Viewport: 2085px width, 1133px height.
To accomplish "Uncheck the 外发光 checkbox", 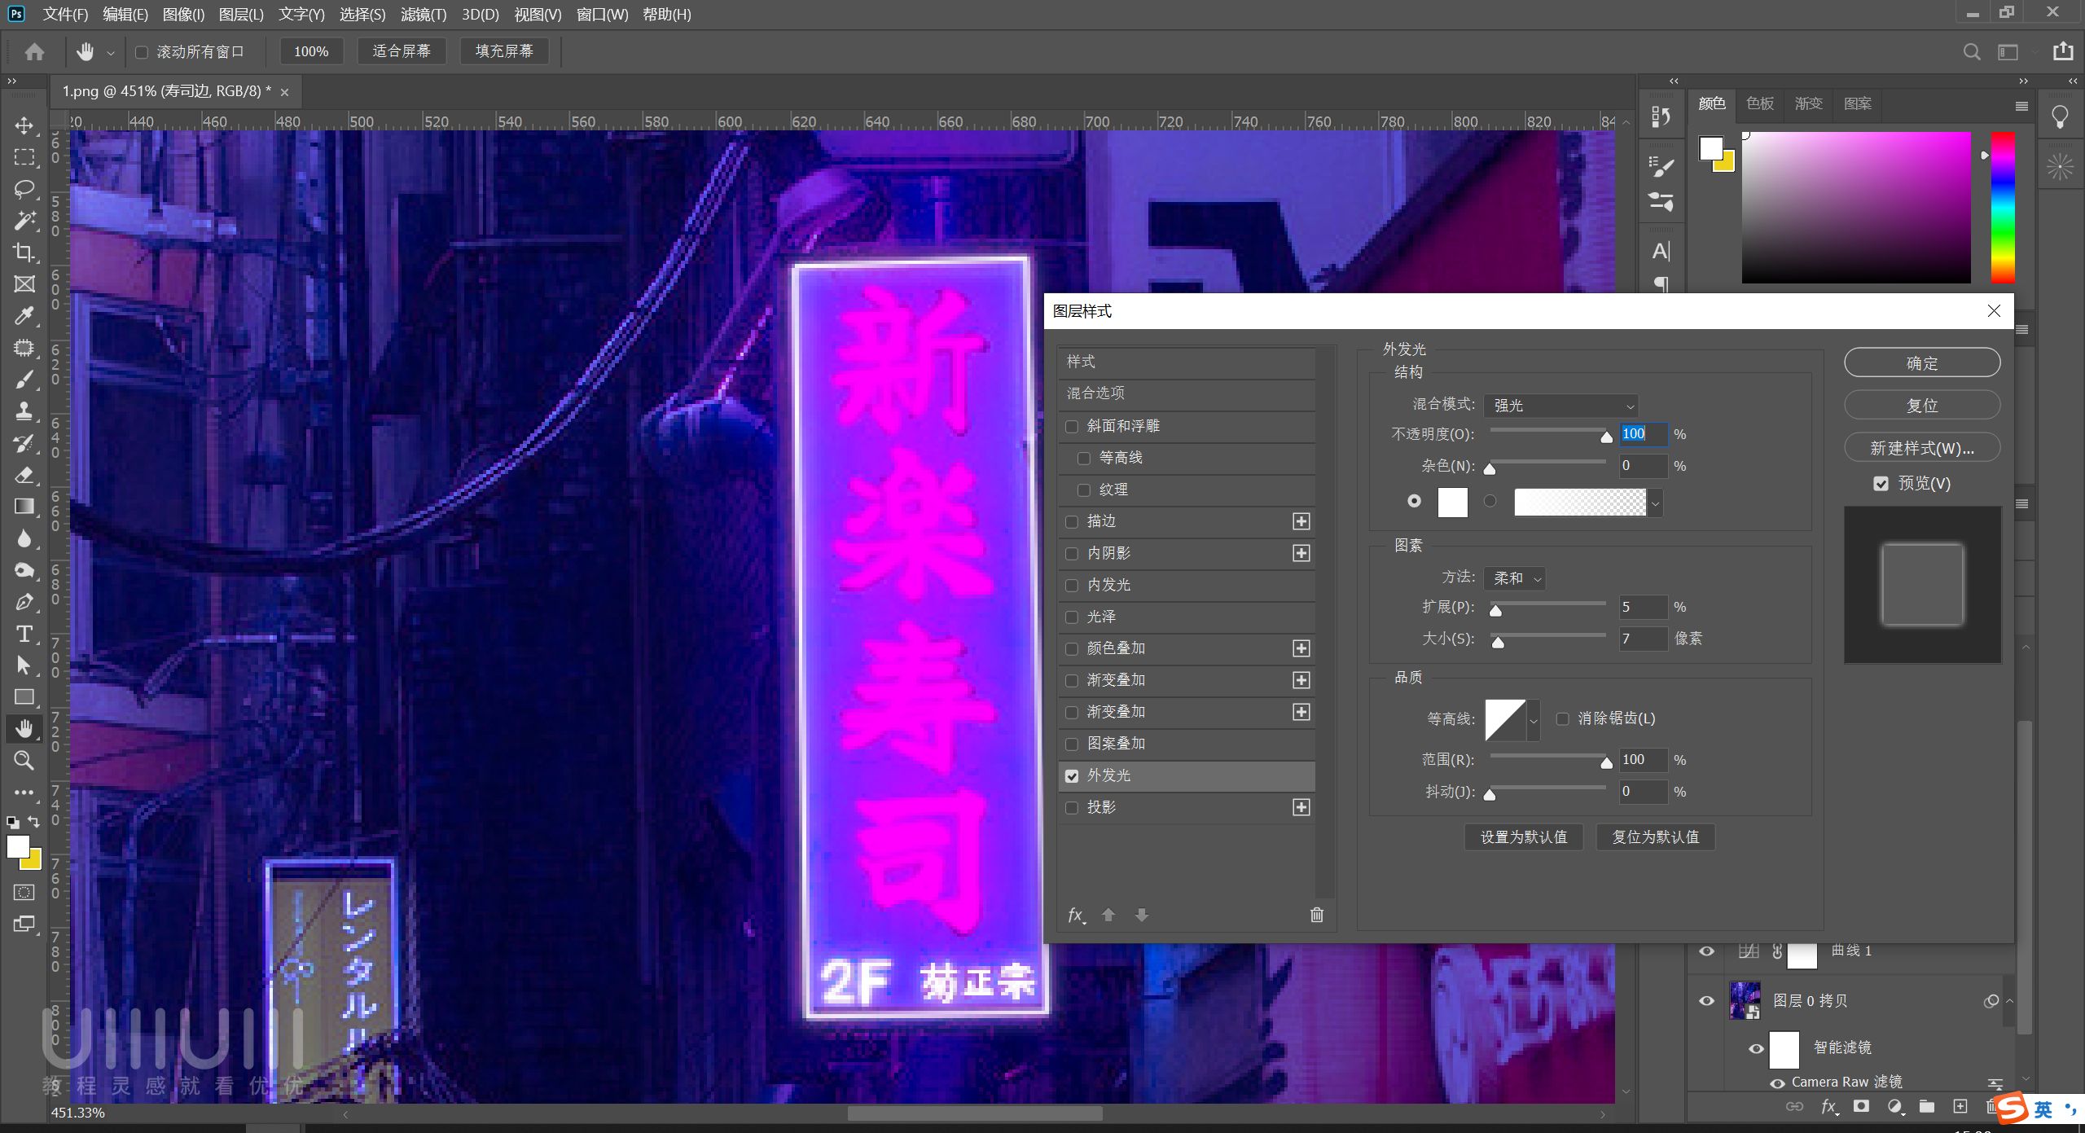I will (1072, 776).
